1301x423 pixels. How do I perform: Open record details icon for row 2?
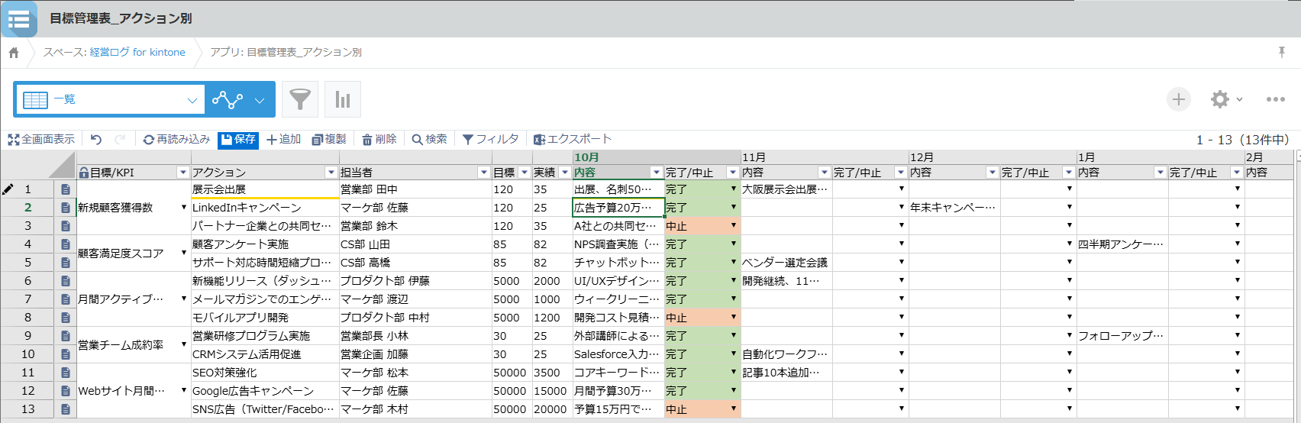pyautogui.click(x=66, y=208)
